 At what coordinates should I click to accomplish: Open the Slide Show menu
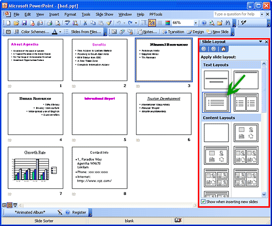click(104, 14)
